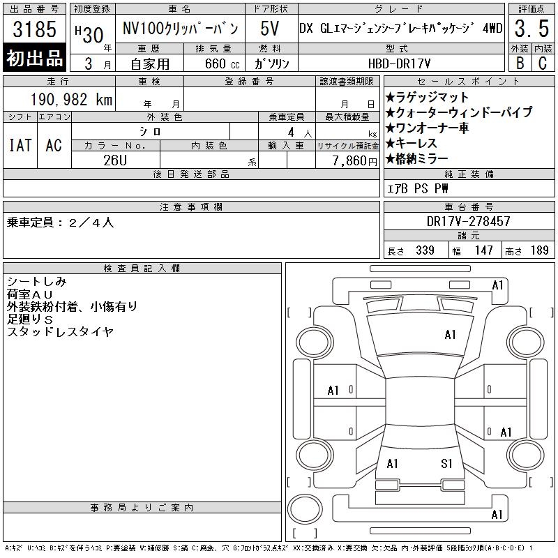This screenshot has width=558, height=558.
Task: Select the door type value 5V
Action: coord(269,29)
